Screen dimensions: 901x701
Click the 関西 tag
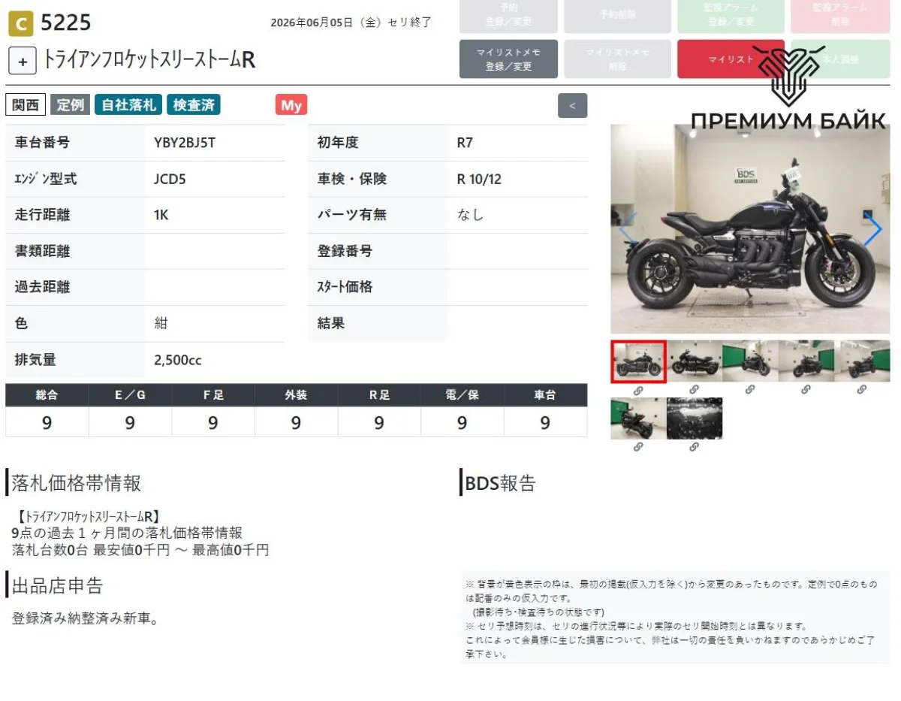coord(26,105)
